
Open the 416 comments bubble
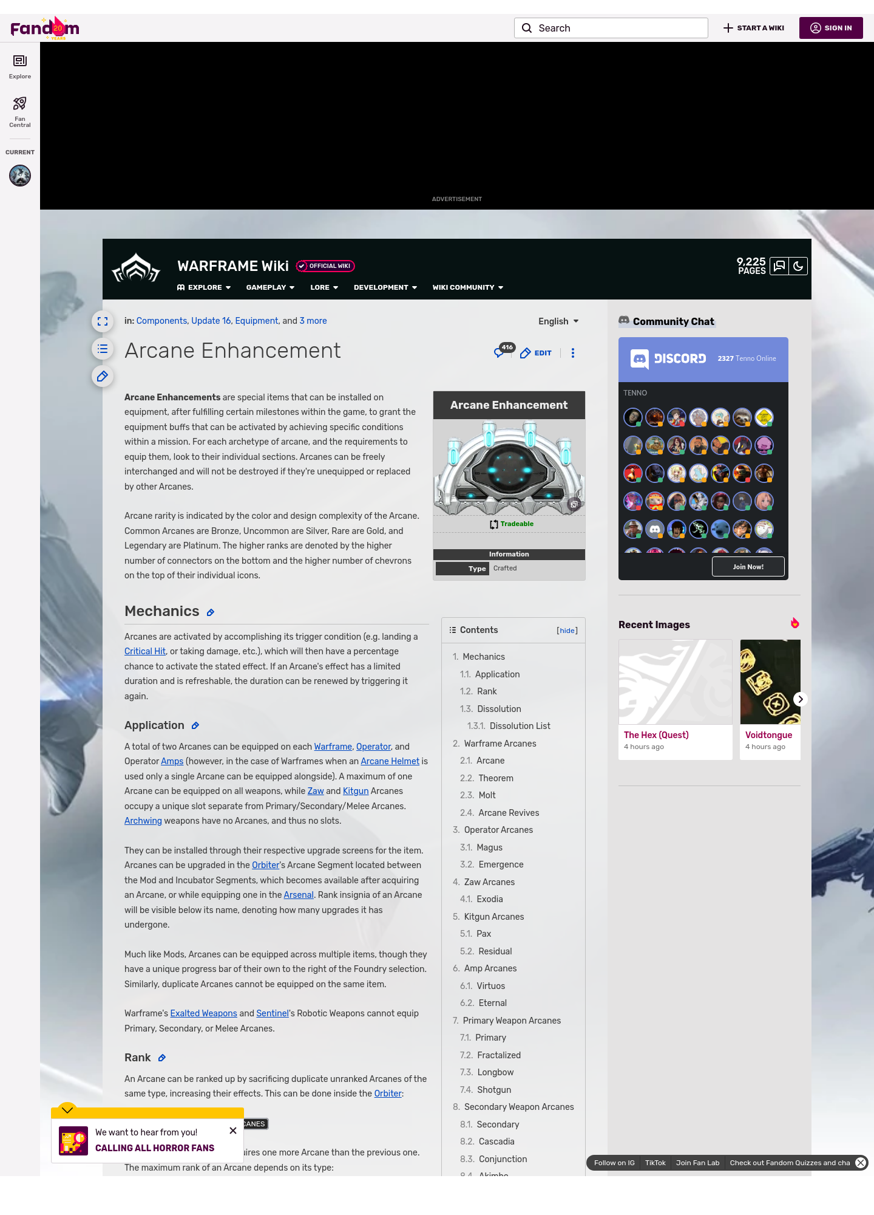point(504,351)
